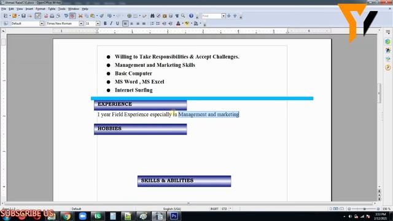Insert Hyperlink globe icon
Image resolution: width=393 pixels, height=221 pixels.
tap(129, 16)
